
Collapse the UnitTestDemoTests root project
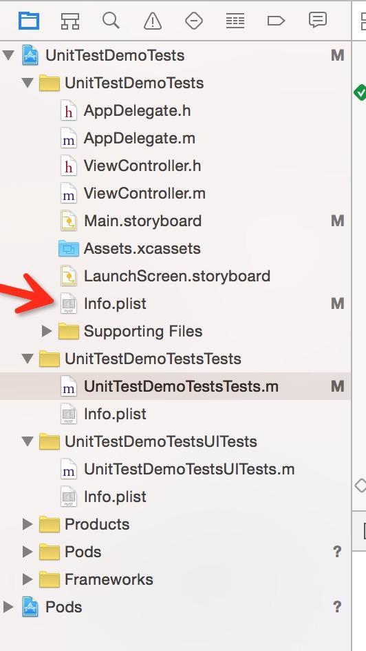point(8,55)
